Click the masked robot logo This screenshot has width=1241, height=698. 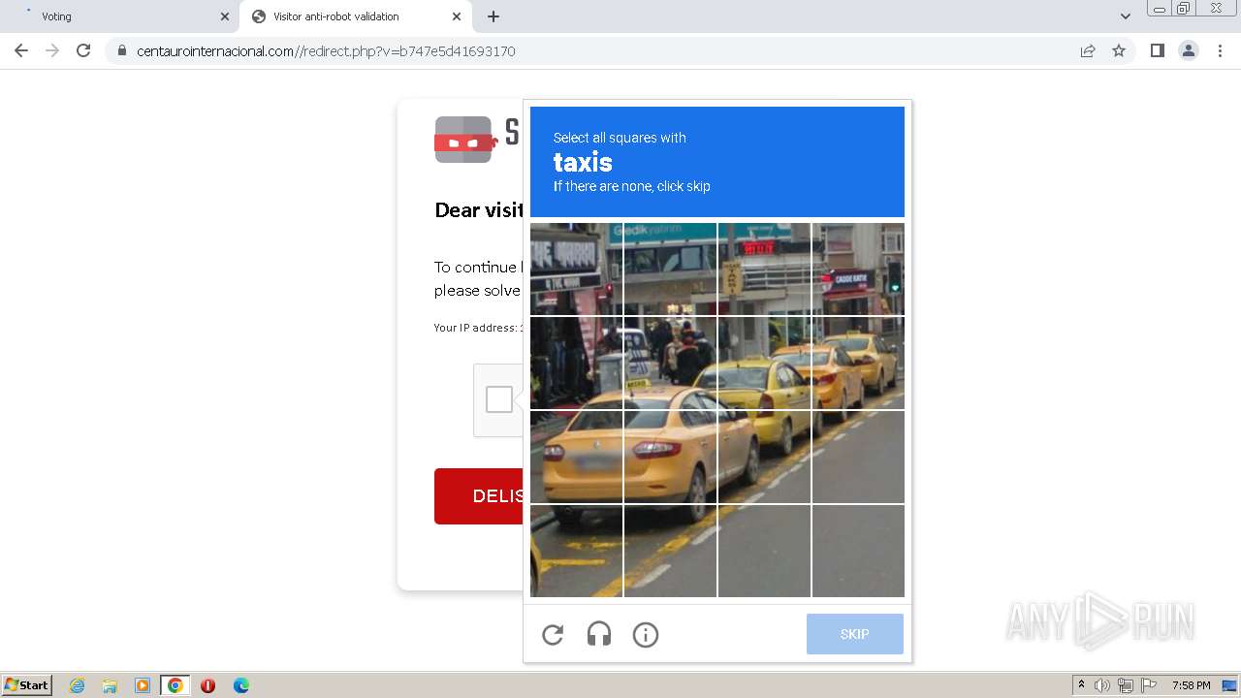tap(463, 140)
